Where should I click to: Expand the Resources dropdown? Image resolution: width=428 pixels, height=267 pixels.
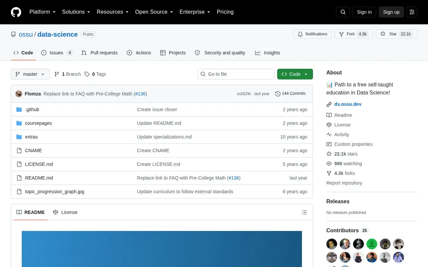[113, 12]
